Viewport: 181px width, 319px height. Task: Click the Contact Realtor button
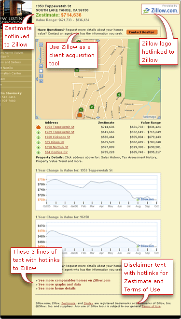coord(142,32)
